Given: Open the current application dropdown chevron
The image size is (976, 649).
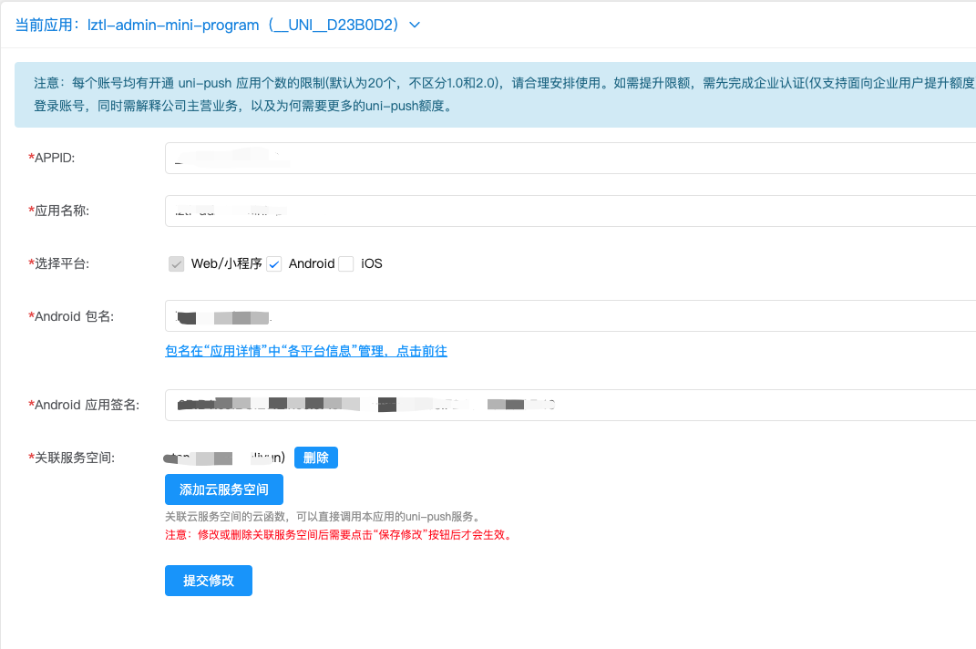Looking at the screenshot, I should [415, 25].
